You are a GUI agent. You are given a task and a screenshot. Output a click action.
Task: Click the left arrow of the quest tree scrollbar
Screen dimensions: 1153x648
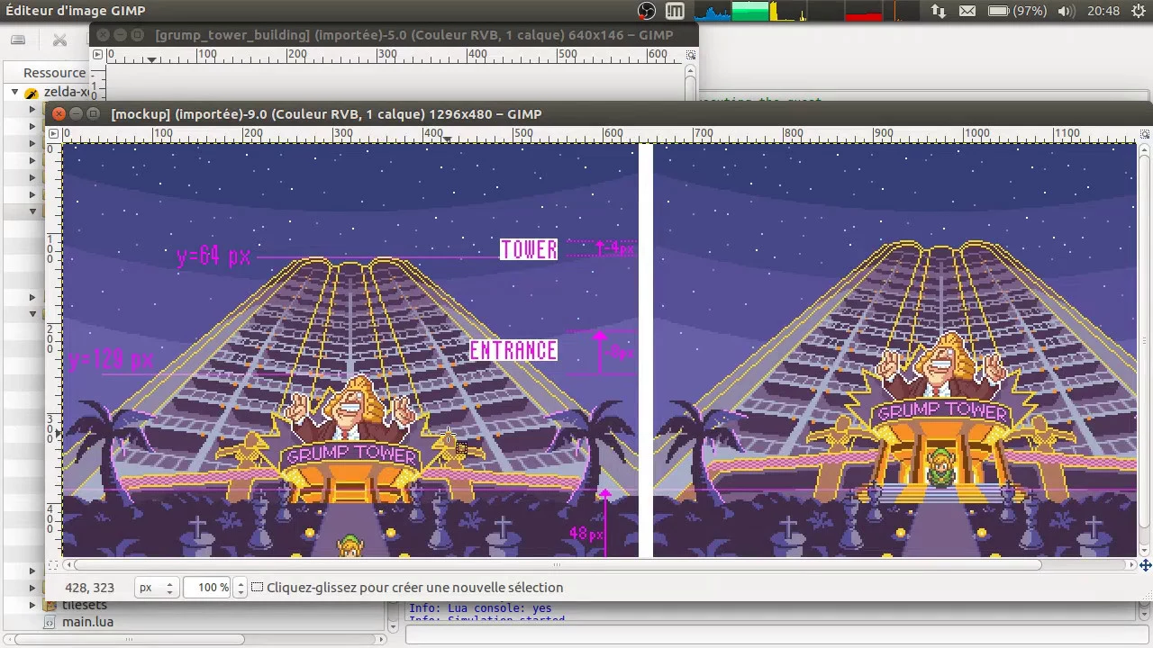tap(9, 640)
